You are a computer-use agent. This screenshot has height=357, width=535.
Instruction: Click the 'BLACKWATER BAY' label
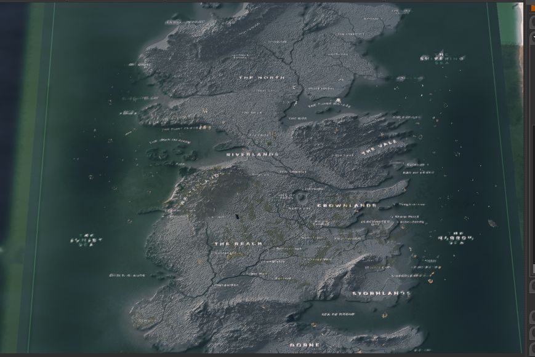pyautogui.click(x=376, y=223)
